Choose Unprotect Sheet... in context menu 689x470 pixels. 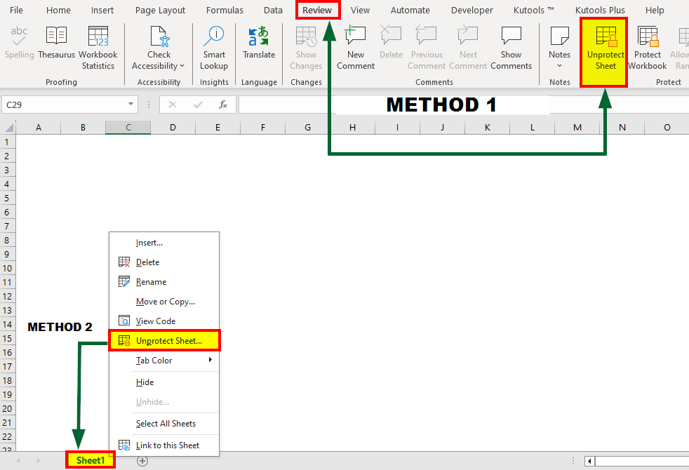click(x=164, y=340)
